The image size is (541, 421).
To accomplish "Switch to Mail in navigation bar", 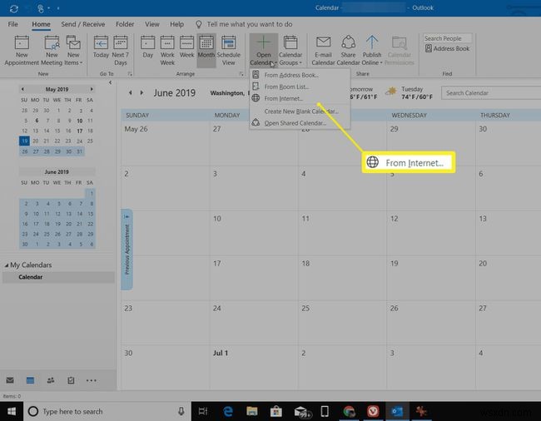I will [10, 380].
